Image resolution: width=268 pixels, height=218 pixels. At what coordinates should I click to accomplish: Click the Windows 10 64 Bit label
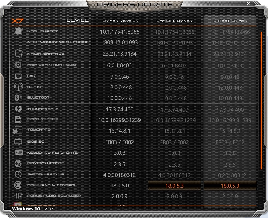coord(32,209)
